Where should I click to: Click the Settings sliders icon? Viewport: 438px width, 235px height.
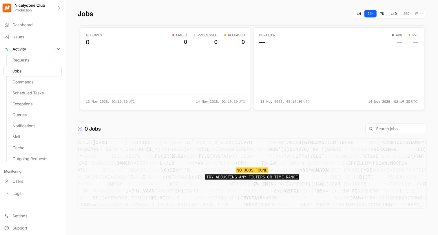[7, 216]
